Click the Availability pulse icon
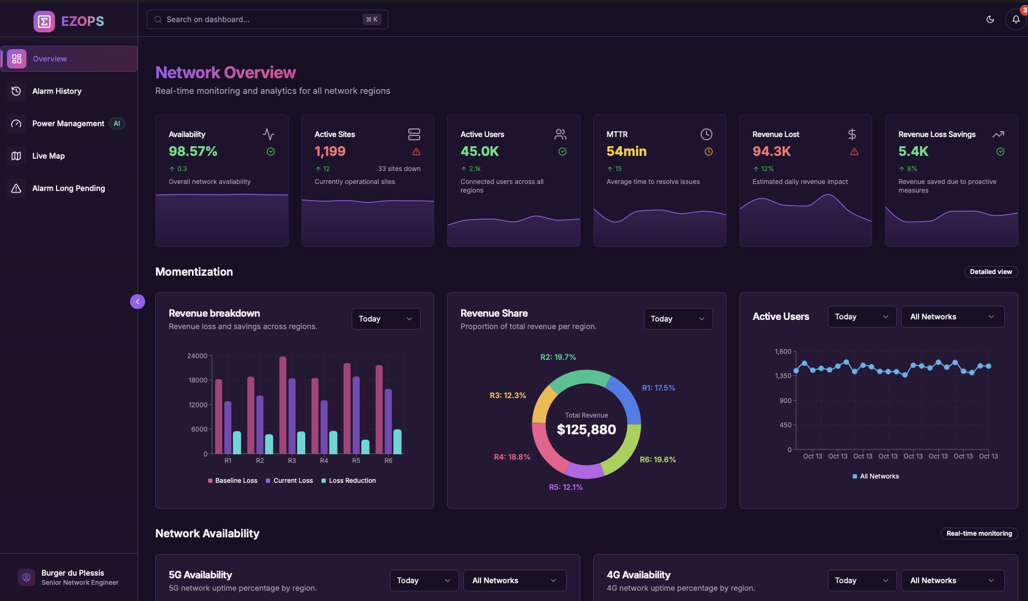 click(269, 134)
